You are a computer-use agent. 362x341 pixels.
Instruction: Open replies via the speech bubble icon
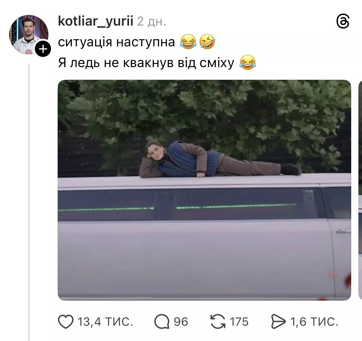click(162, 321)
